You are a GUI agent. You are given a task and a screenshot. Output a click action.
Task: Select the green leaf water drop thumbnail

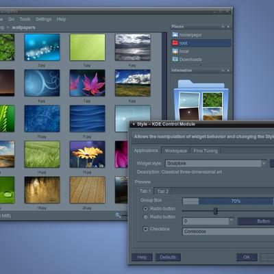click(7, 190)
